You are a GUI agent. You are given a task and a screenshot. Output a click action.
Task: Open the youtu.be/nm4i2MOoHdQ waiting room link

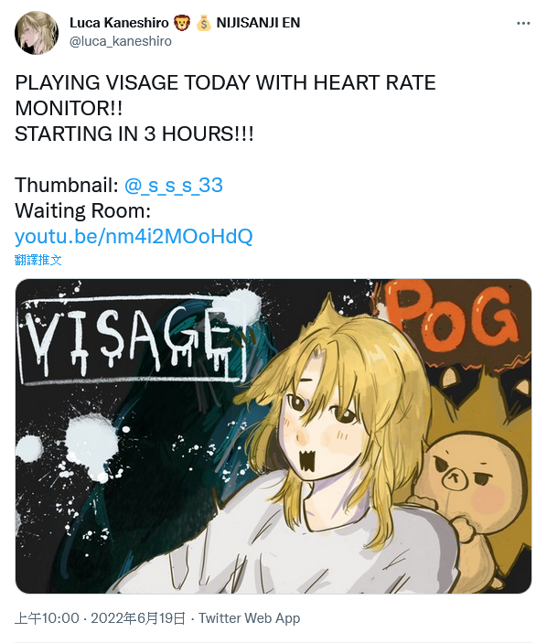(134, 236)
